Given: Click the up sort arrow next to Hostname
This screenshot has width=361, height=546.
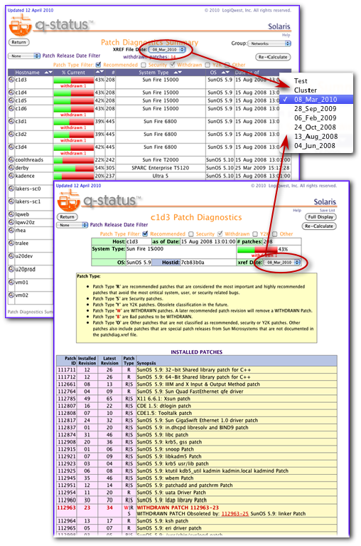Looking at the screenshot, I should click(47, 73).
